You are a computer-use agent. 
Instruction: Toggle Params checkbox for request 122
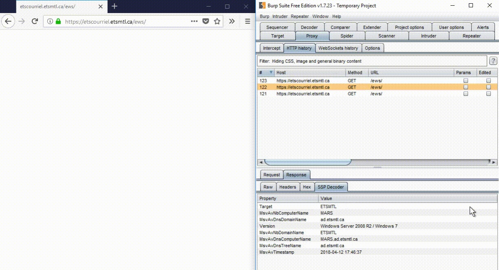(x=466, y=87)
